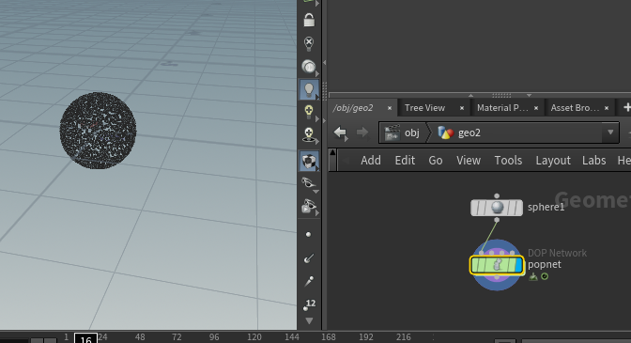Click the geo2 geometry shapes icon
This screenshot has width=631, height=343.
445,133
